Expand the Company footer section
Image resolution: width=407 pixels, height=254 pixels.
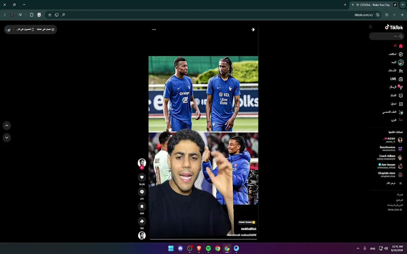pos(400,195)
